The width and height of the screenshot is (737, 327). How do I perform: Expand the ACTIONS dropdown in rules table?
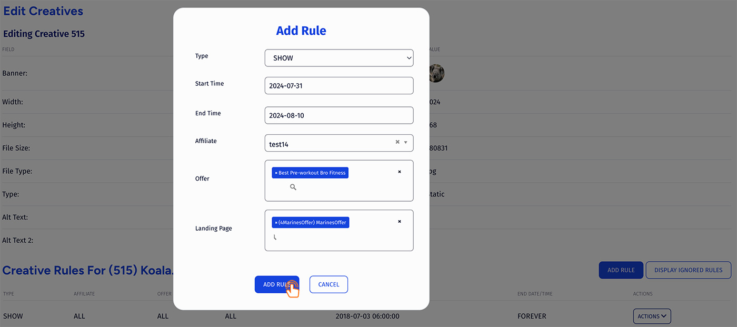coord(652,316)
